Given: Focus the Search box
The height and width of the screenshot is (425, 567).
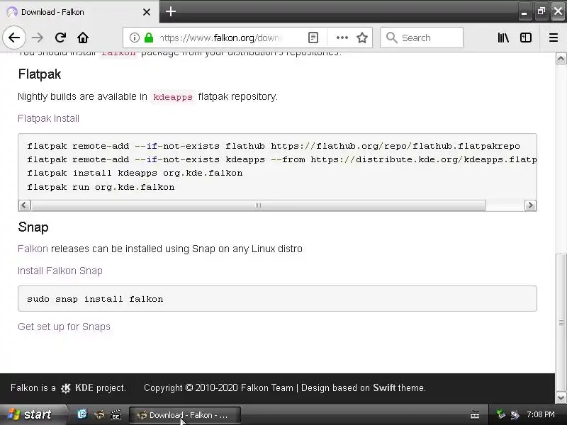Looking at the screenshot, I should point(422,38).
